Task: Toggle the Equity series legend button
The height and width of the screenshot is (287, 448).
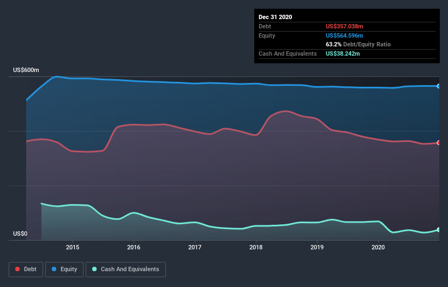Action: pyautogui.click(x=64, y=270)
